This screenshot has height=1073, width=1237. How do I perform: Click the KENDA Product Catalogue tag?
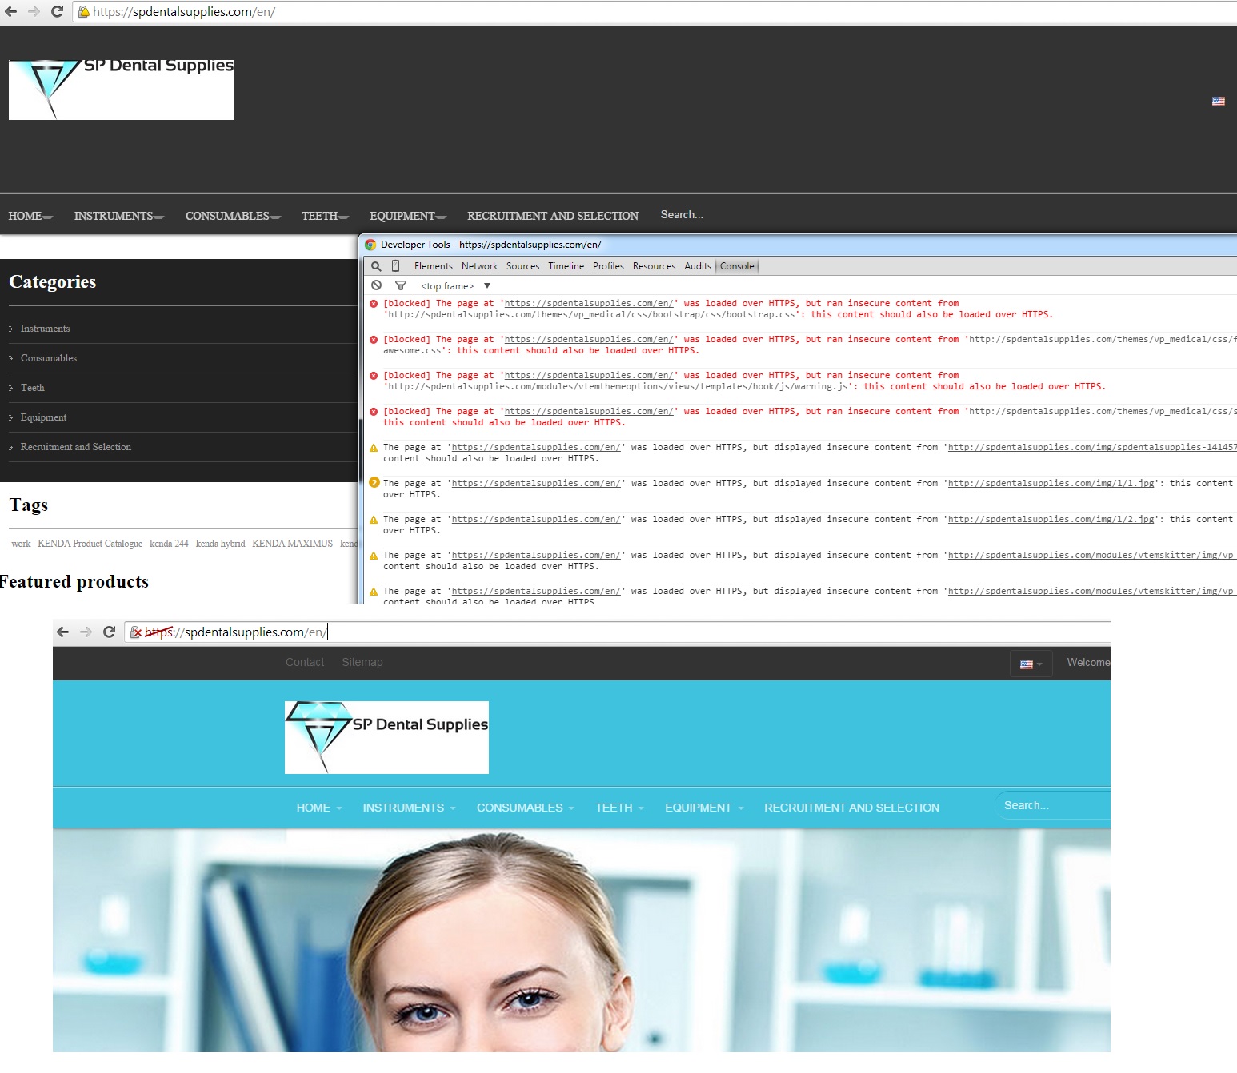pos(90,544)
